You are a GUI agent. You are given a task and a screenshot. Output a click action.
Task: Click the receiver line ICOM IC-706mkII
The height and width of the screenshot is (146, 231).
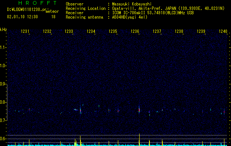[x=153, y=13]
